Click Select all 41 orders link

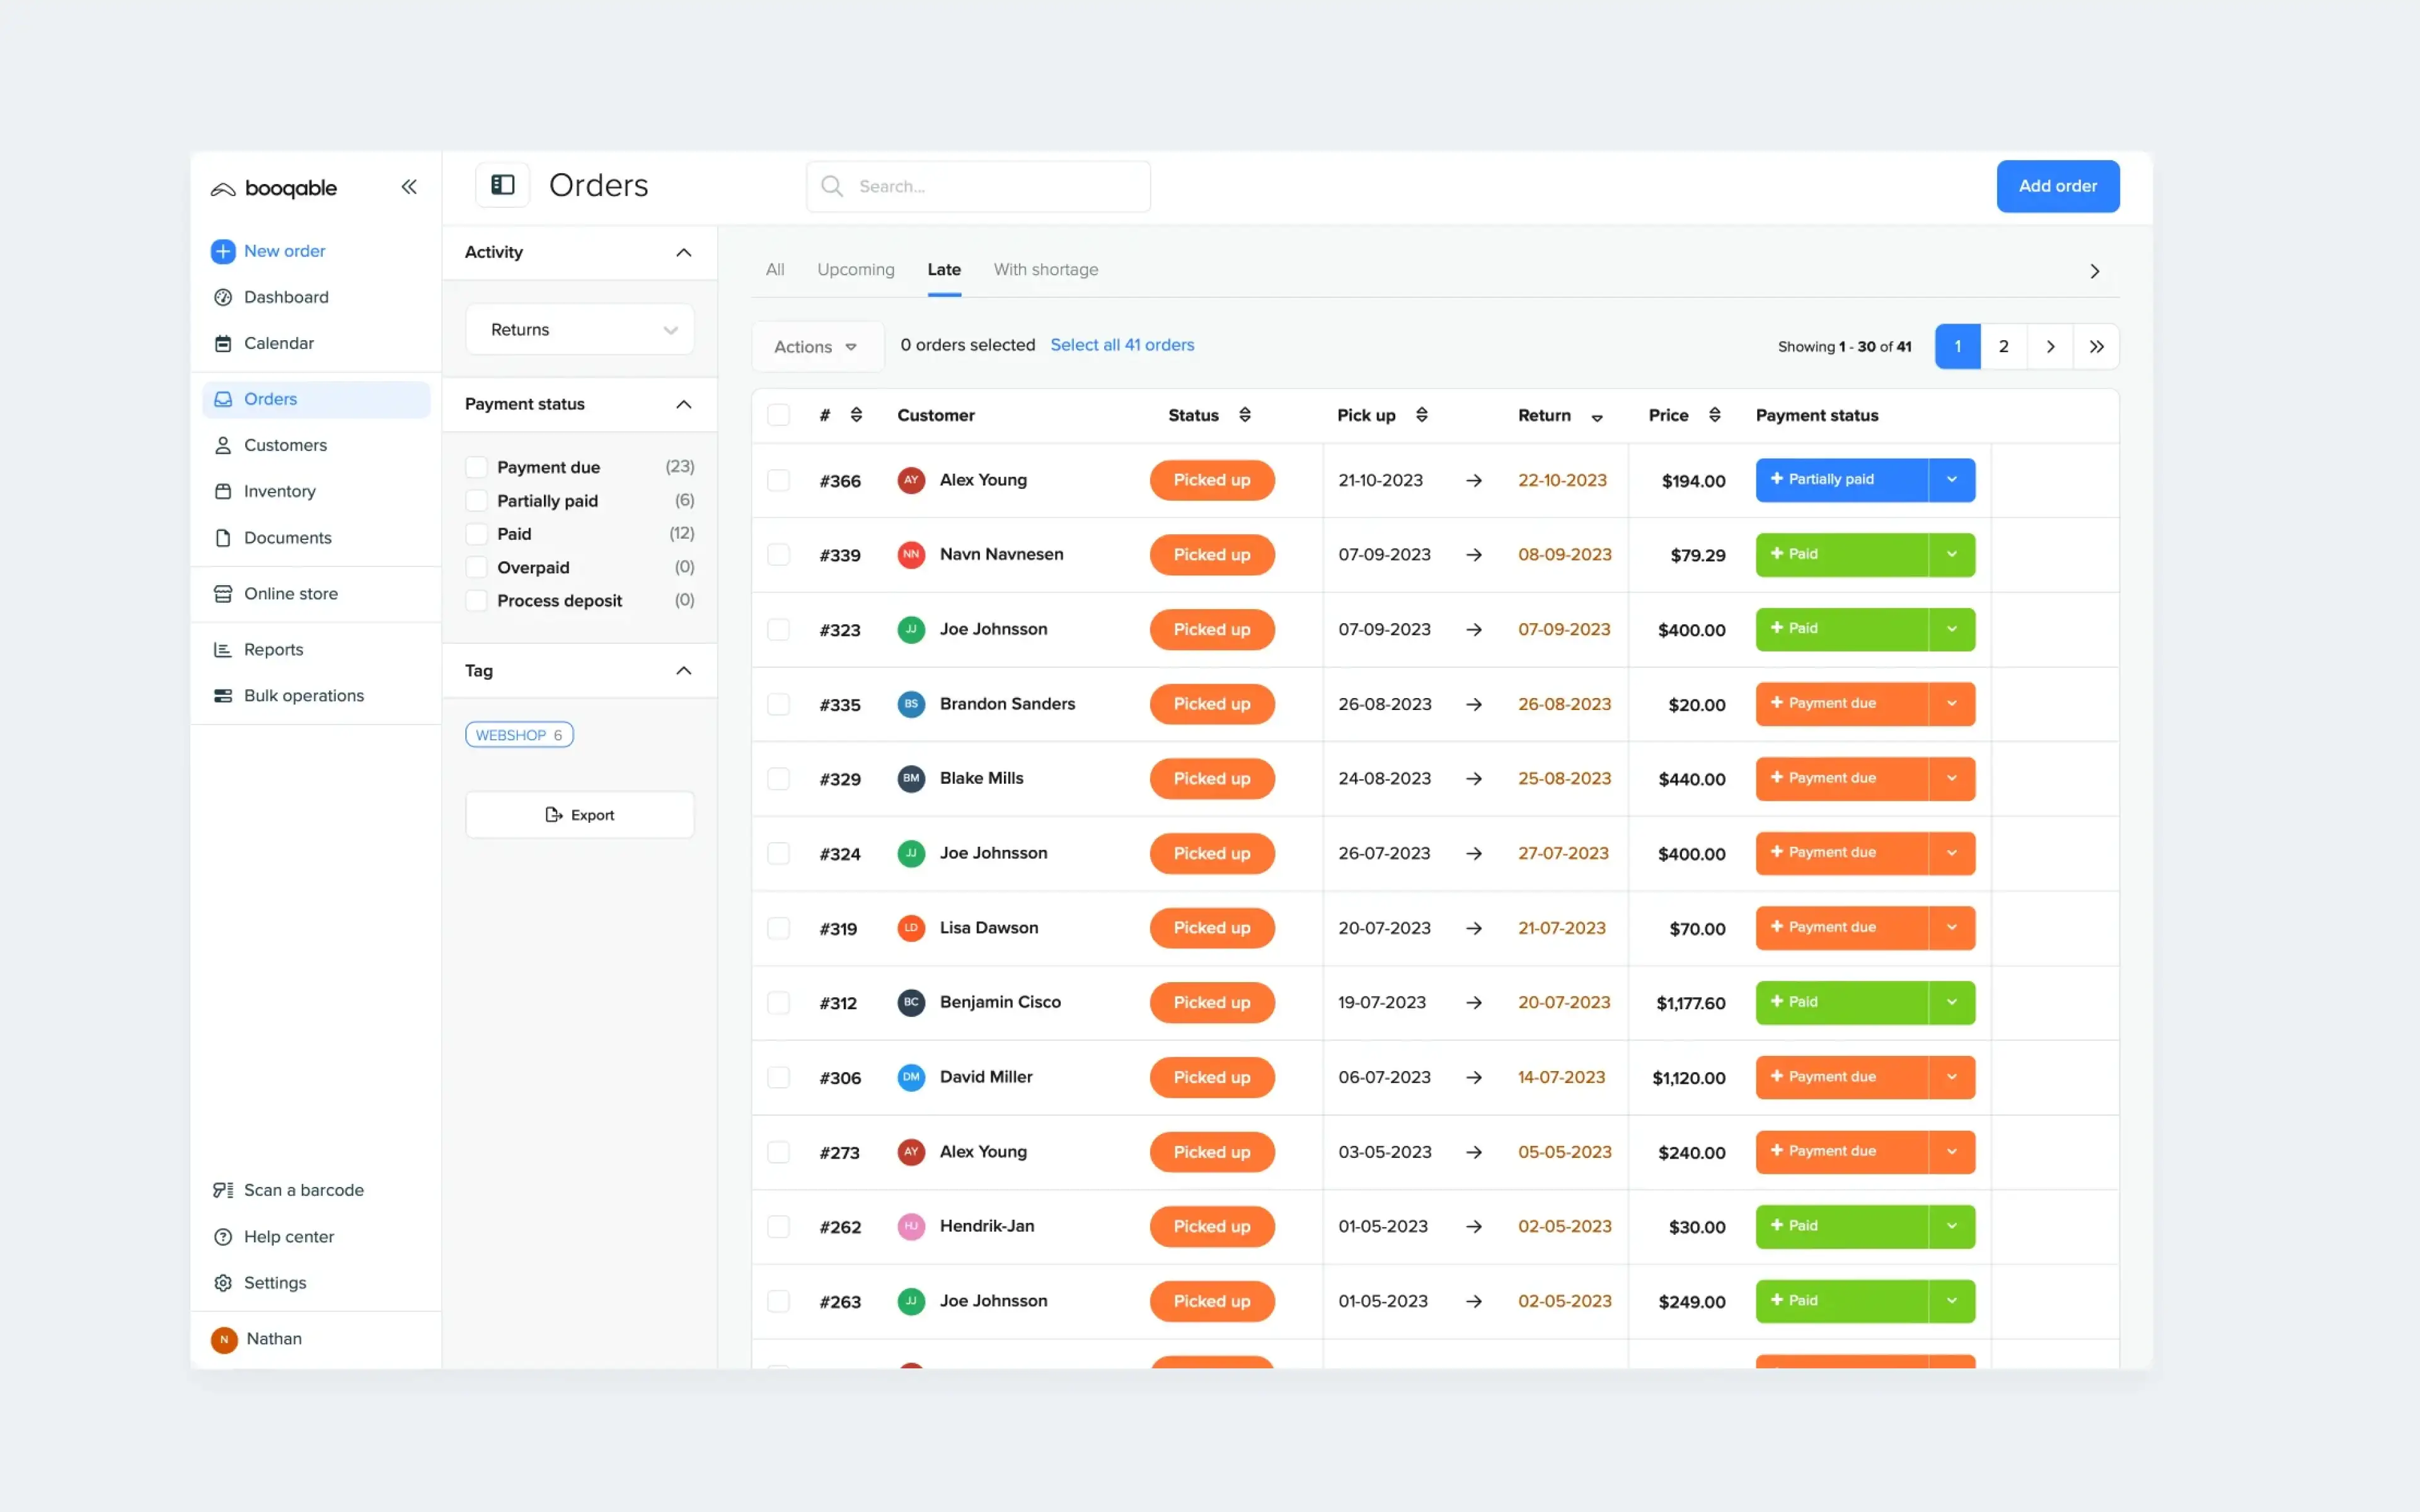pyautogui.click(x=1122, y=345)
